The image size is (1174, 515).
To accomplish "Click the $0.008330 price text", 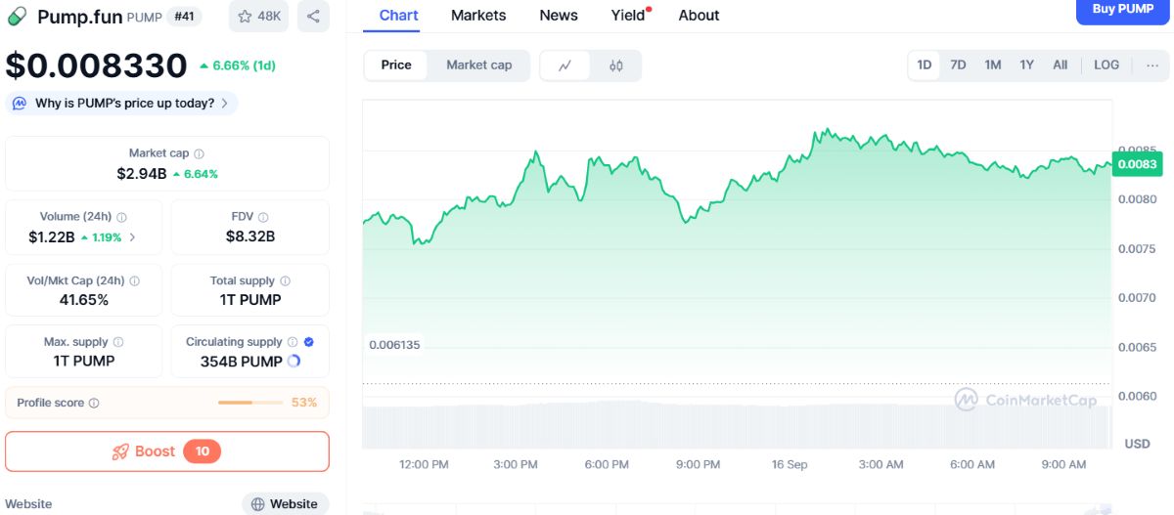I will coord(96,65).
